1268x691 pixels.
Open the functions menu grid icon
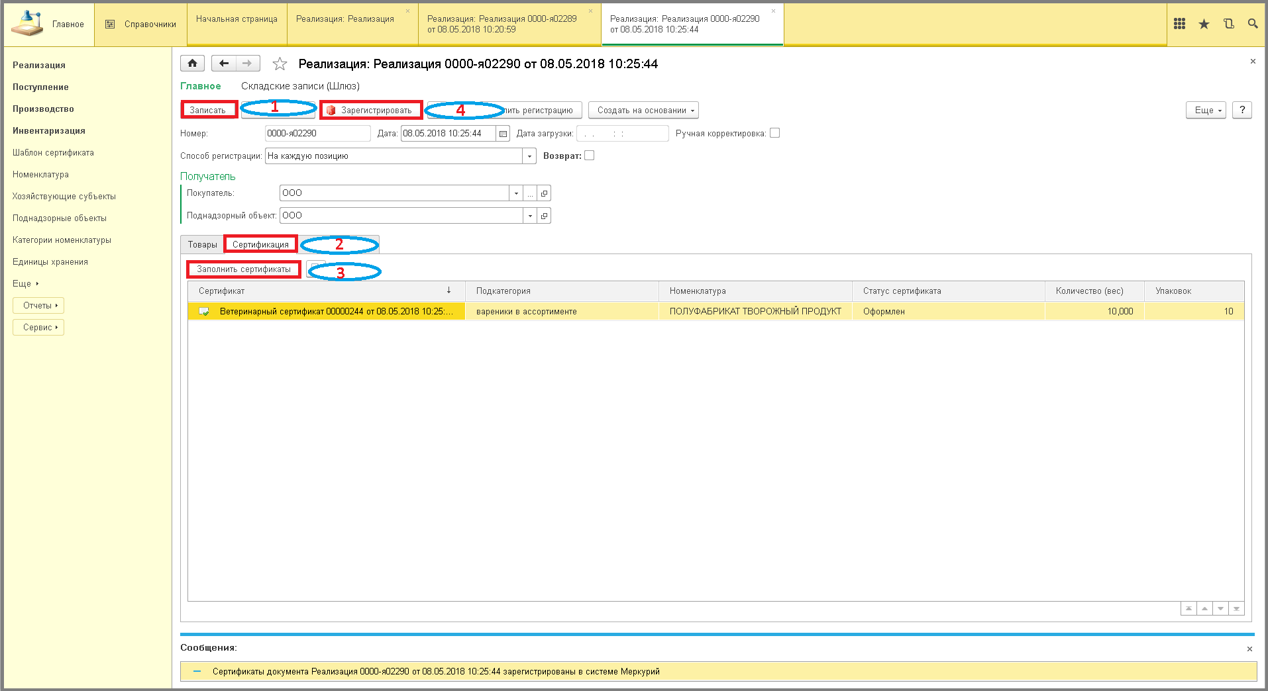click(x=1179, y=24)
